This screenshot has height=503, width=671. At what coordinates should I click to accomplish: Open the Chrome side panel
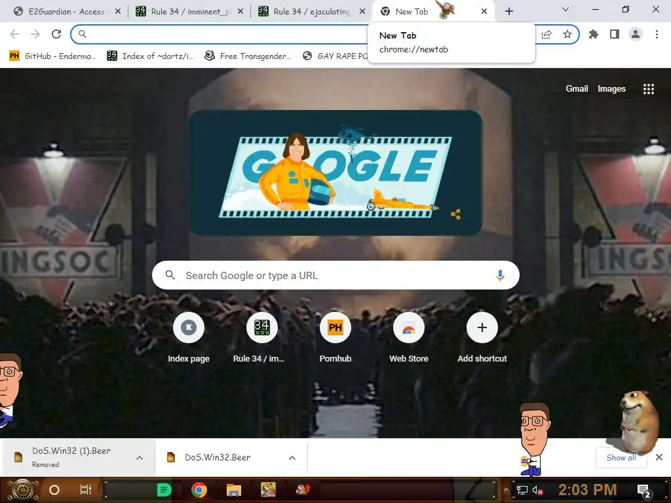(x=615, y=34)
